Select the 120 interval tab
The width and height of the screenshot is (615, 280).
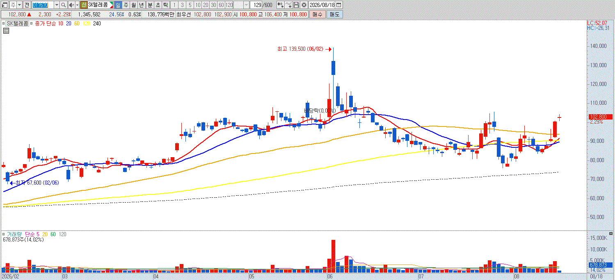(x=229, y=5)
